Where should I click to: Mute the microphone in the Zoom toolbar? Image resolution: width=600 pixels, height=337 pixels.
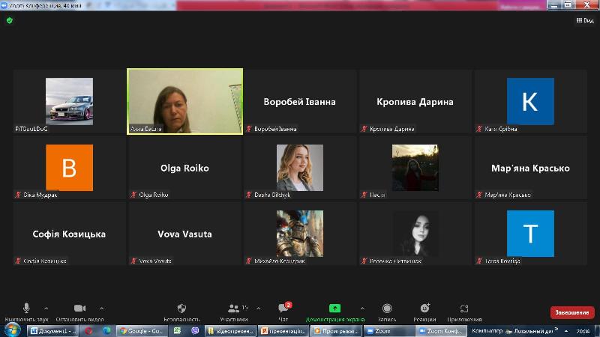[26, 312]
